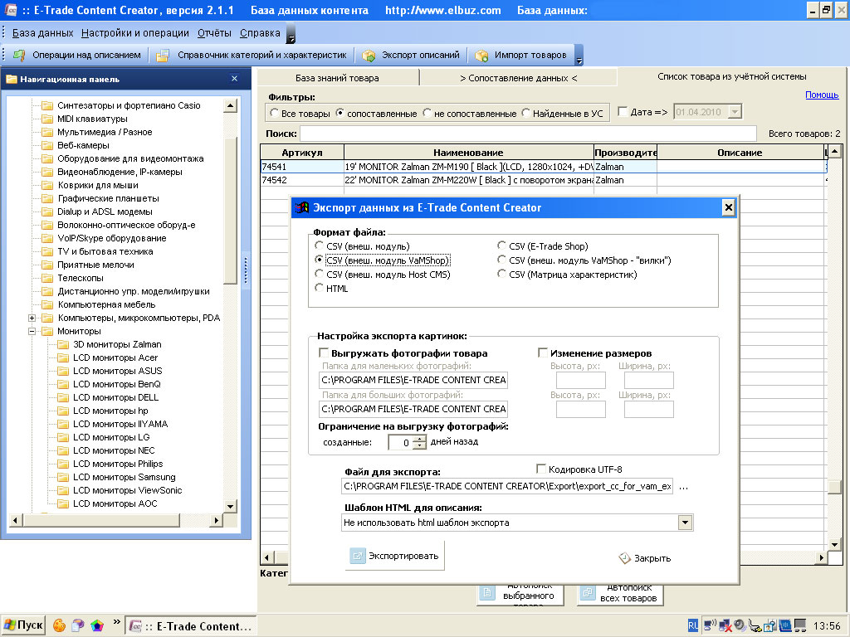850x637 pixels.
Task: Select row 74542 in product table
Action: [x=543, y=180]
